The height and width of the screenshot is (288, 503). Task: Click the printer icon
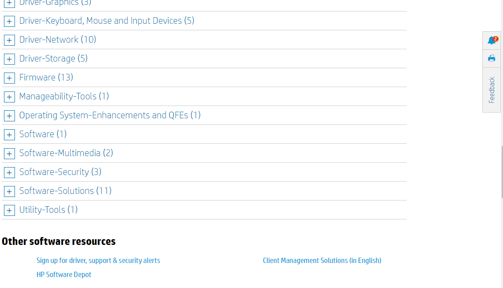(x=492, y=58)
